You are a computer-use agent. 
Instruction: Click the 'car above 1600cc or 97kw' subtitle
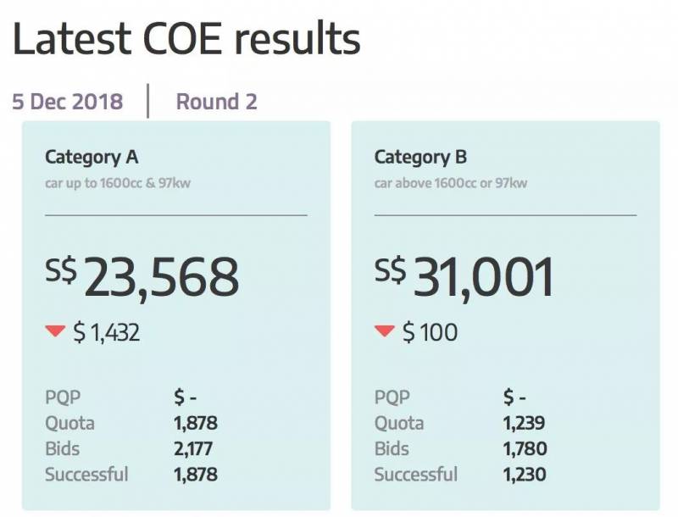click(x=450, y=182)
